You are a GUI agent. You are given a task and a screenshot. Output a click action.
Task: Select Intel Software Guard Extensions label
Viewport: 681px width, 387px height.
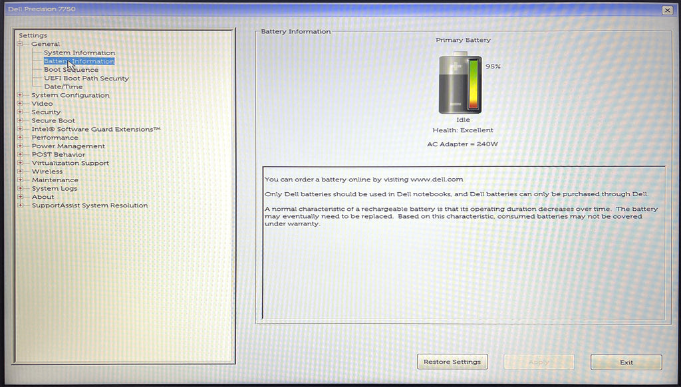(x=96, y=129)
